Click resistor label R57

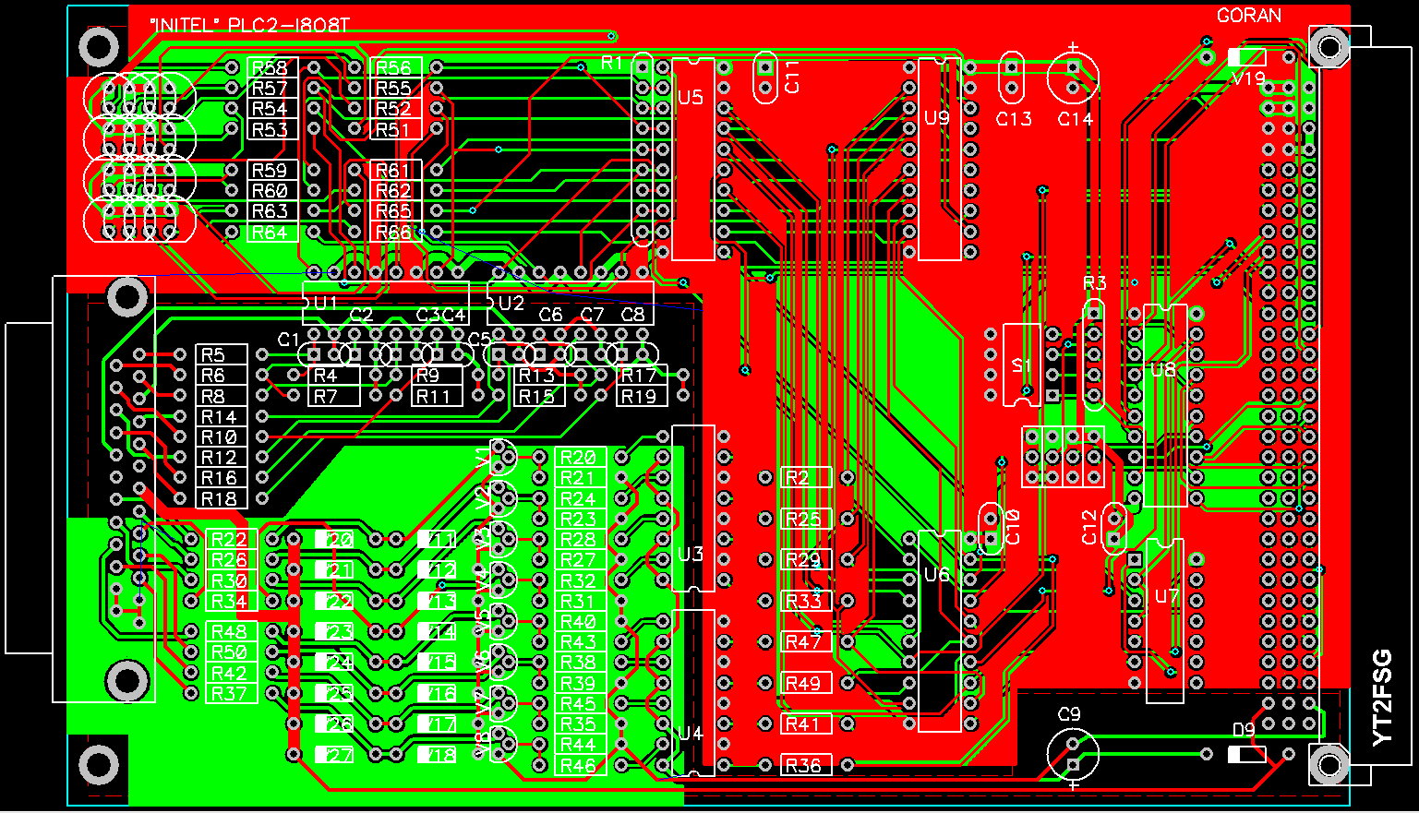coord(270,89)
